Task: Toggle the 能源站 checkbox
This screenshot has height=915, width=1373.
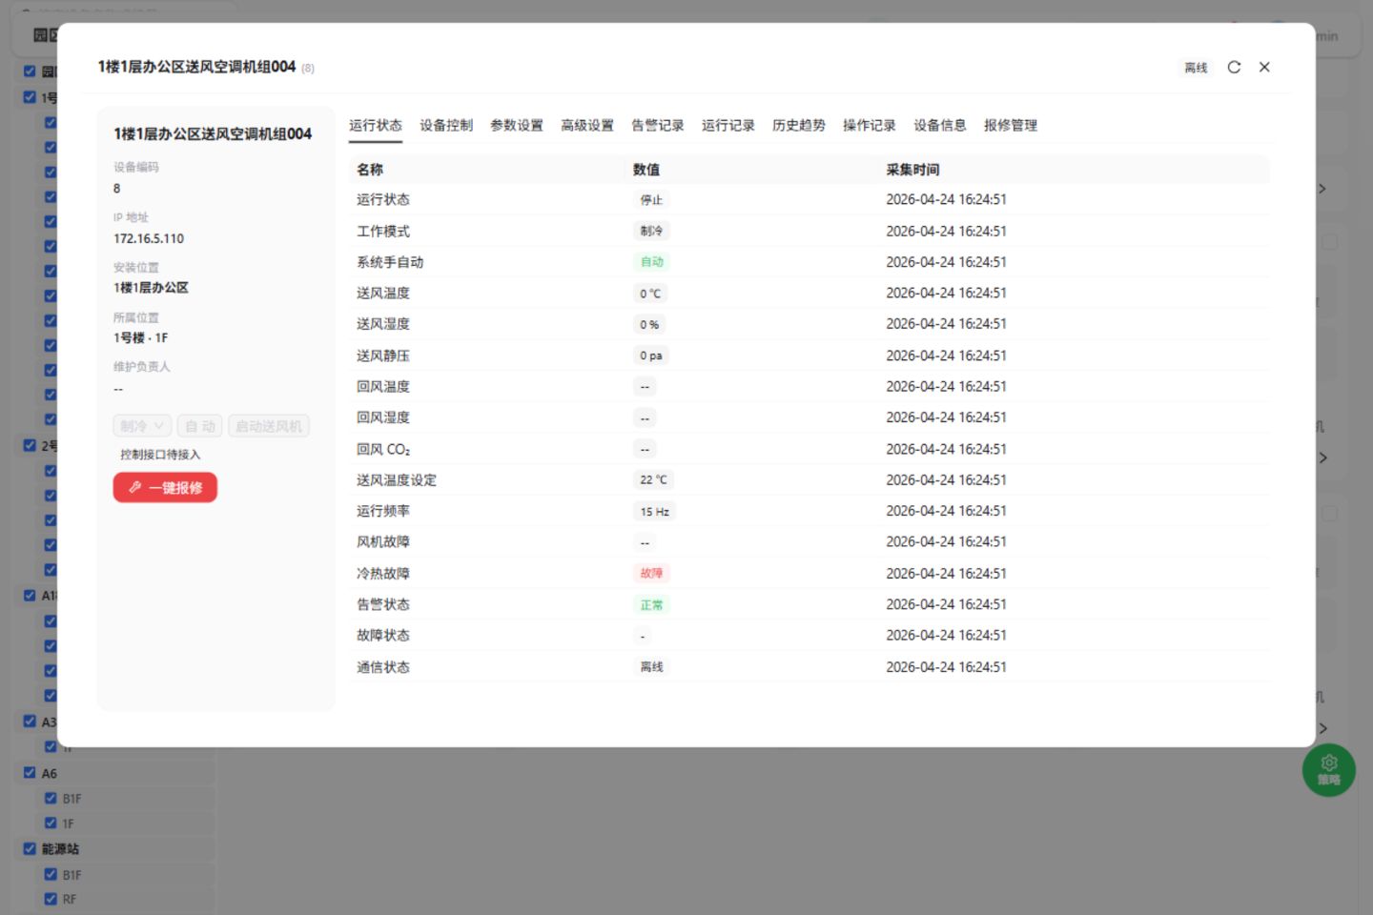Action: tap(30, 848)
